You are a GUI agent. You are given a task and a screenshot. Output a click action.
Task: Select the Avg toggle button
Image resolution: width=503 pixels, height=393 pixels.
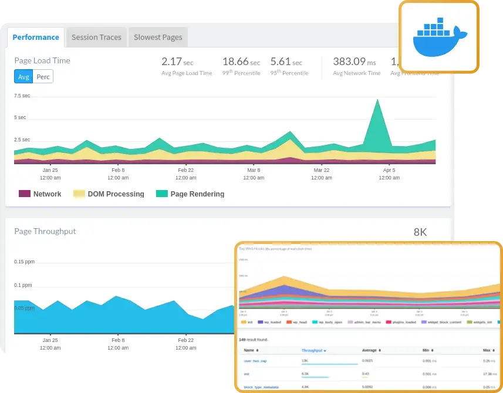point(23,77)
